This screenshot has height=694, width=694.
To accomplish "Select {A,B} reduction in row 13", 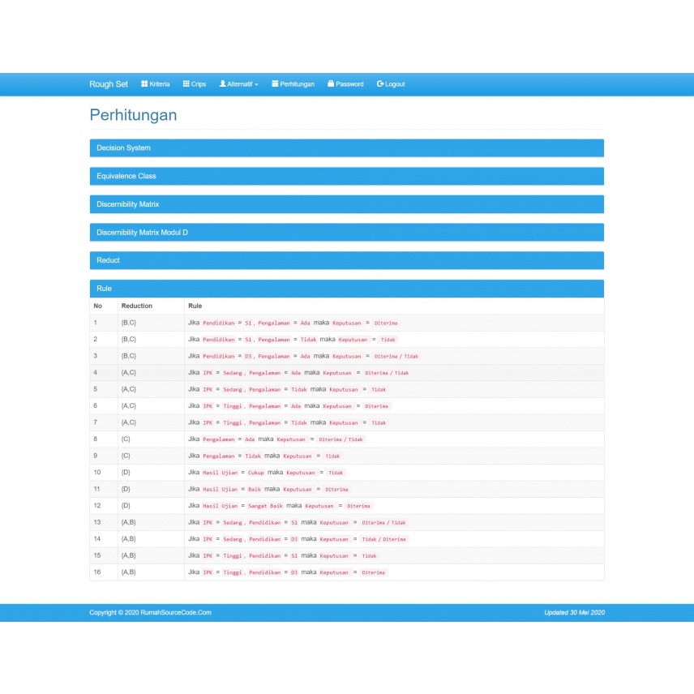I will pos(129,522).
